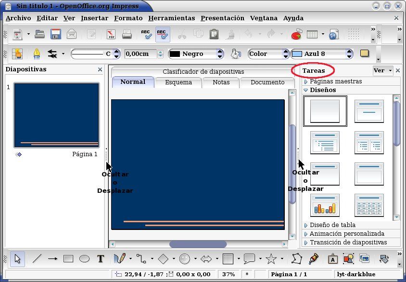Click the Print file icon

click(x=127, y=34)
